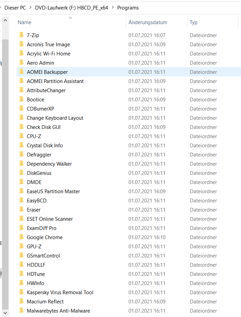Click the AOMEI Backupper folder icon

click(x=21, y=72)
